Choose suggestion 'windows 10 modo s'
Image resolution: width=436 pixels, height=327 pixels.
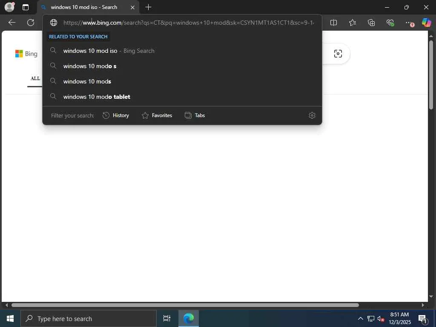(x=182, y=66)
